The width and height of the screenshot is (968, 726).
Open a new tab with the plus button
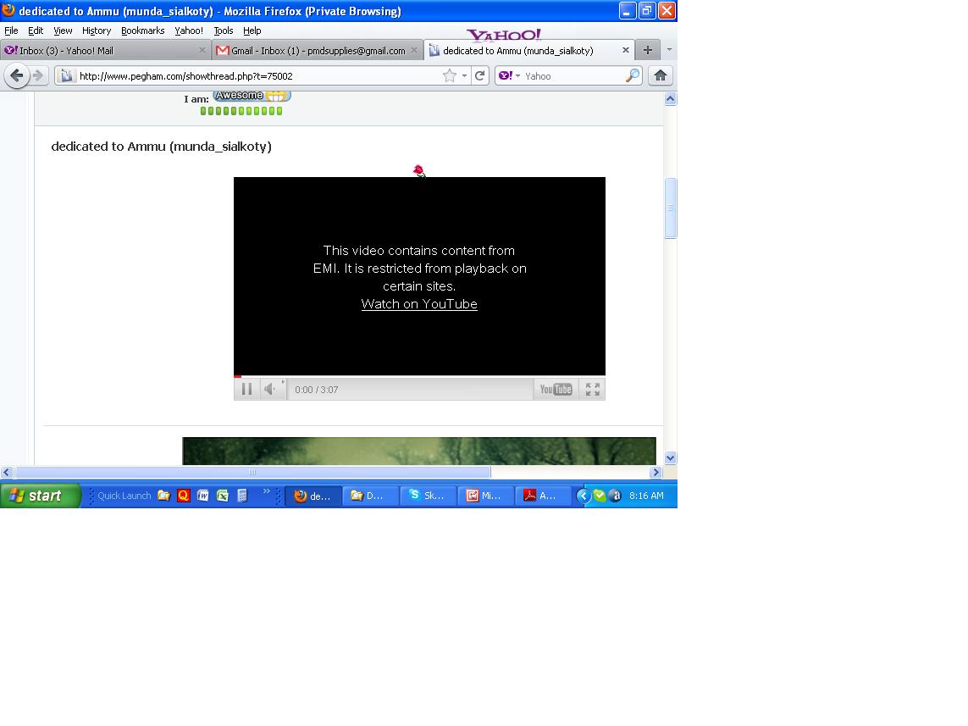(647, 51)
